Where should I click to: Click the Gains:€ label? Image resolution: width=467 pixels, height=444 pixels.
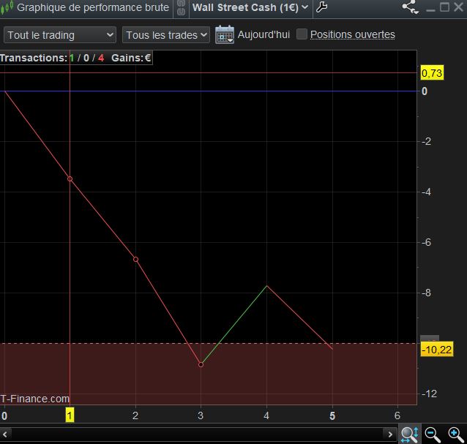pyautogui.click(x=131, y=58)
